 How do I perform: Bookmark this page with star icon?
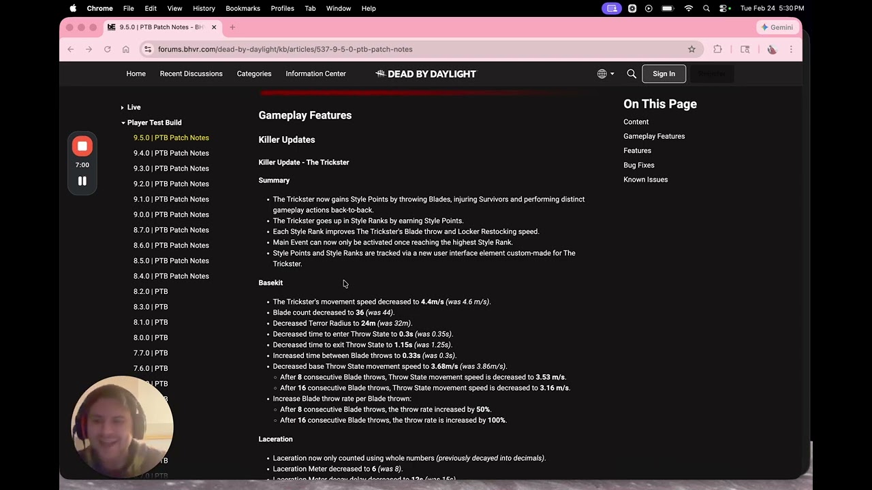click(691, 49)
